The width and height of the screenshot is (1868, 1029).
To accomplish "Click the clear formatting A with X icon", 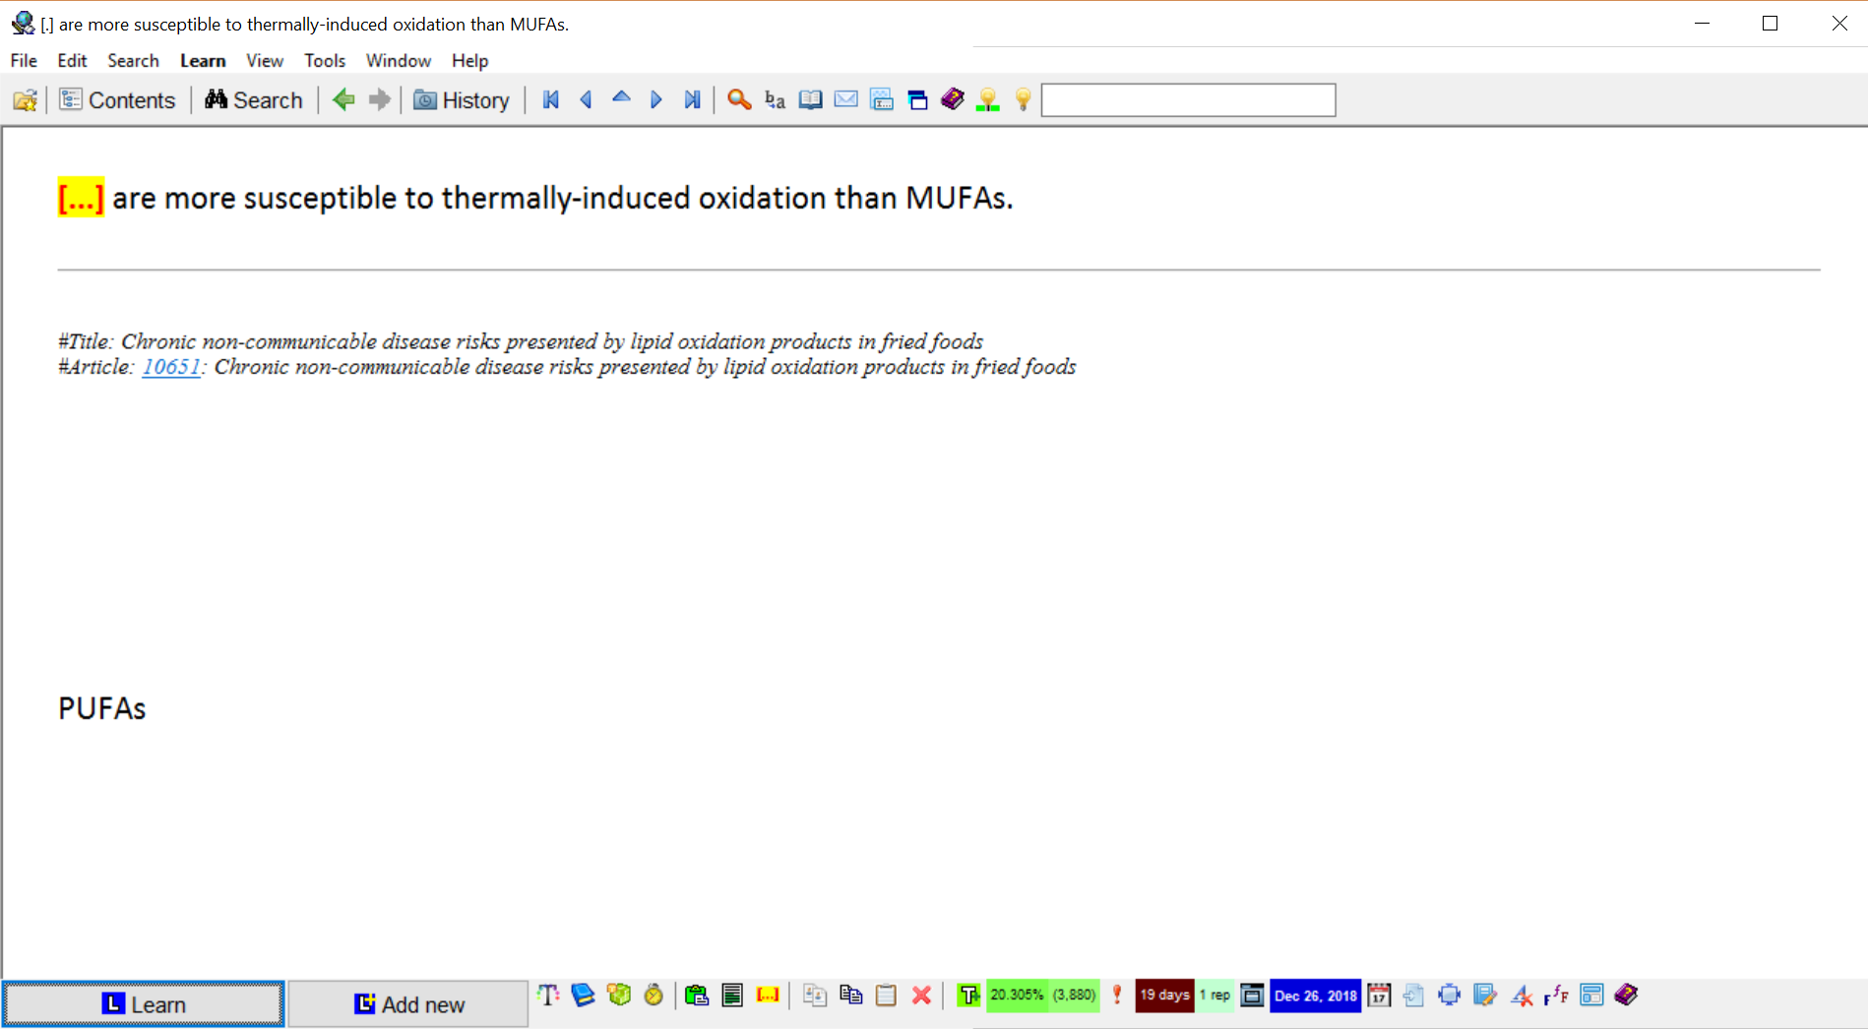I will click(x=1521, y=996).
